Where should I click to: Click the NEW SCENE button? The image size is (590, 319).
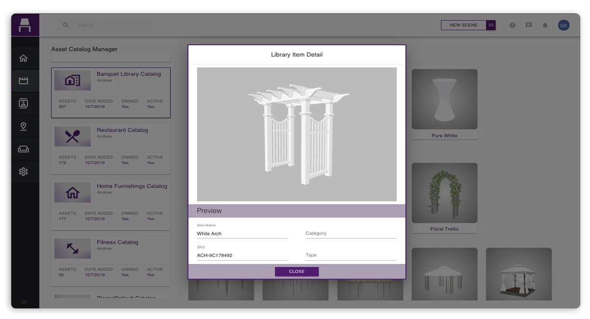click(463, 25)
